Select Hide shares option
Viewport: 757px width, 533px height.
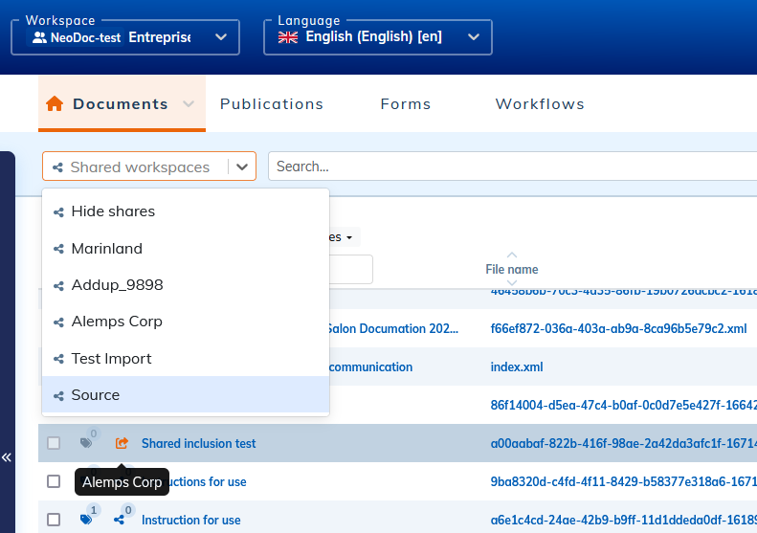[186, 211]
